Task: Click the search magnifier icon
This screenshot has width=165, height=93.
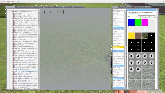Action: 39,10
